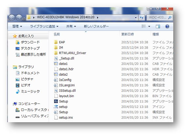The height and width of the screenshot is (136, 187).
Task: Select the setup wireless icon file
Action: 56,107
